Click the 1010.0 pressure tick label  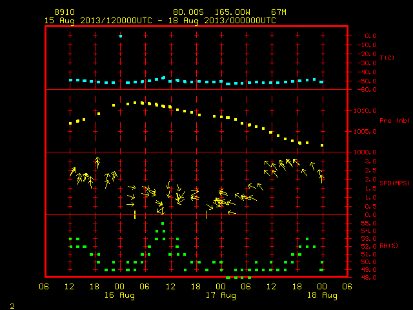(365, 110)
